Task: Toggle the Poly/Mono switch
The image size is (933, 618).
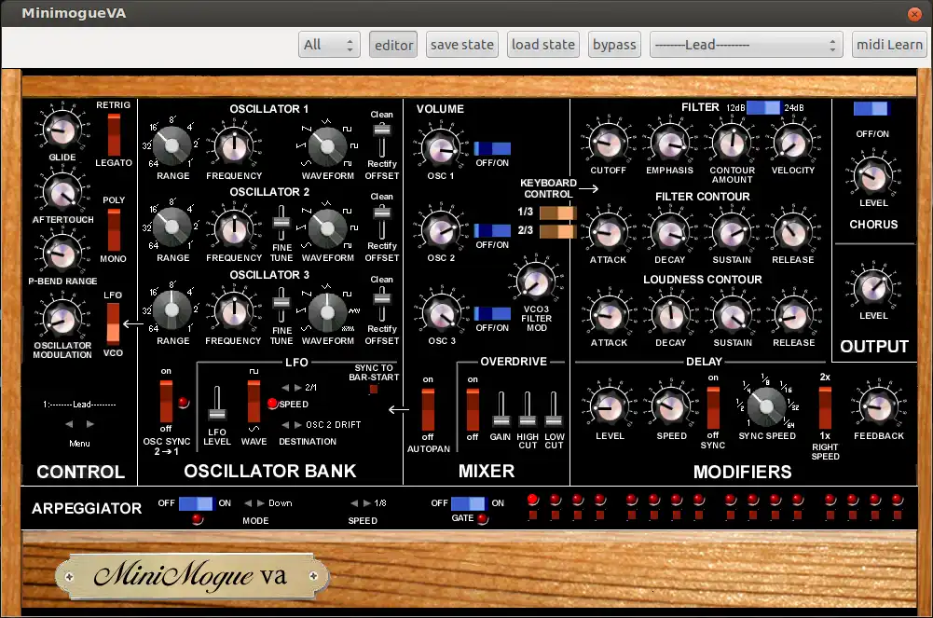Action: coord(114,230)
